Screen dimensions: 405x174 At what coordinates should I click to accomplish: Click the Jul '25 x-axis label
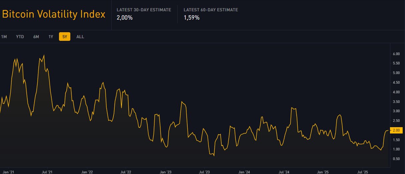[363, 172]
